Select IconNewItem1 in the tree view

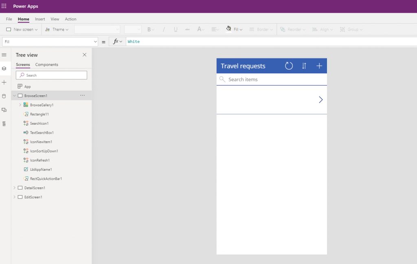[41, 142]
